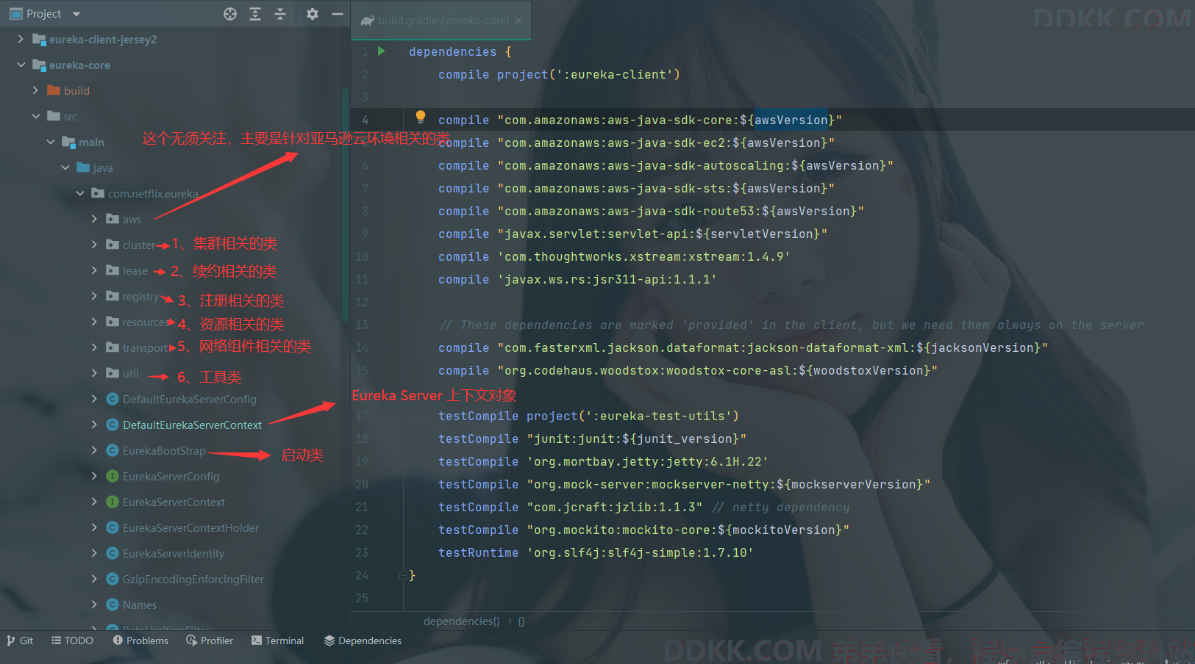Click dependencies{} in the editor breadcrumb

[x=461, y=621]
